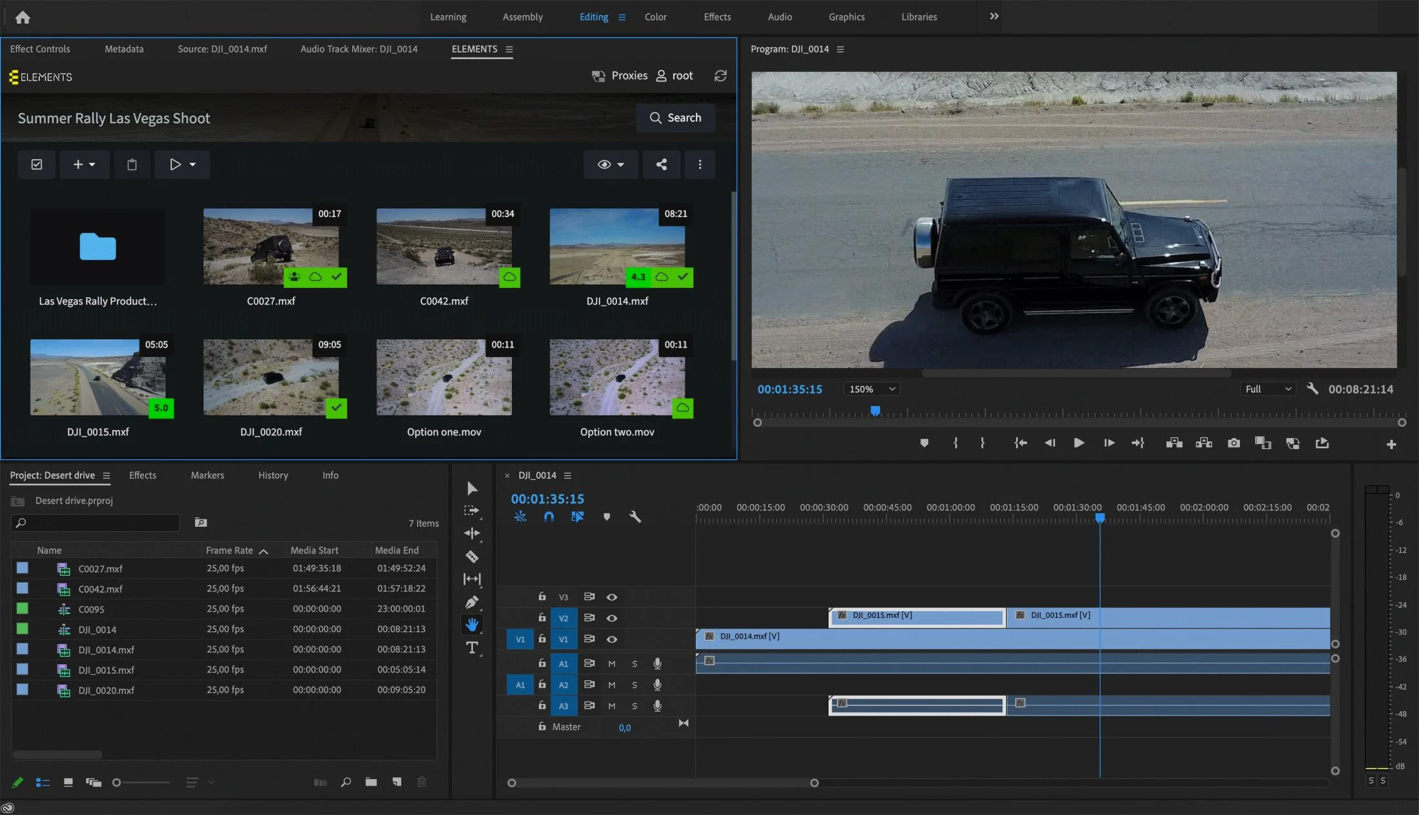The image size is (1419, 815).
Task: Select the Ripple Edit tool
Action: [x=472, y=533]
